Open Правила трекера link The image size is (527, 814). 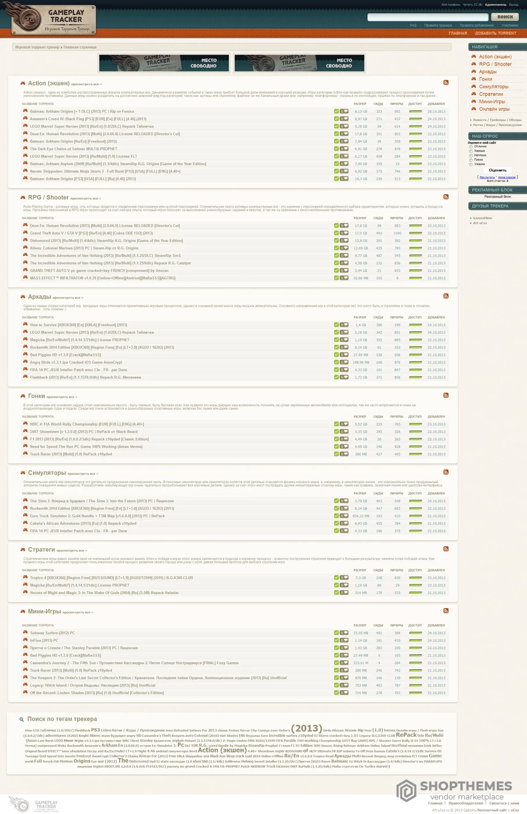tap(438, 26)
